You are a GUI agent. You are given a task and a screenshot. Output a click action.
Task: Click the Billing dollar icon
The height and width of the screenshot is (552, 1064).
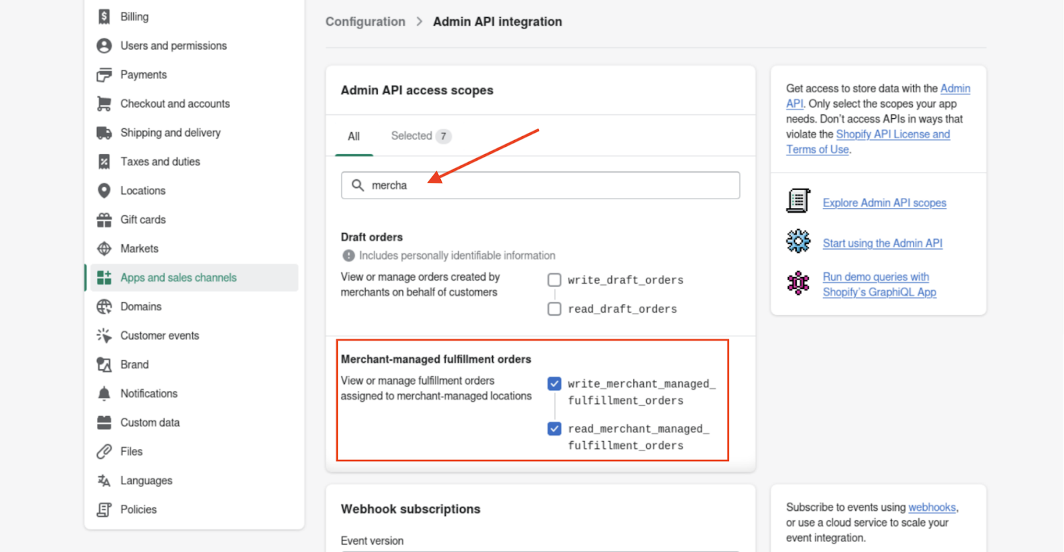[104, 17]
